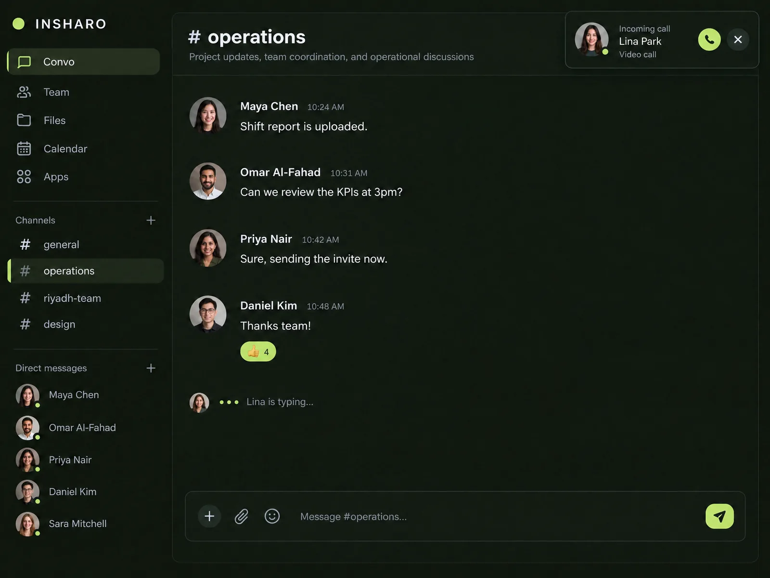Click the Priya Nair name above her message
Image resolution: width=770 pixels, height=578 pixels.
pos(266,239)
